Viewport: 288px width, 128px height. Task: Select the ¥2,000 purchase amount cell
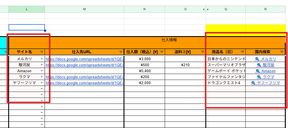pyautogui.click(x=144, y=83)
